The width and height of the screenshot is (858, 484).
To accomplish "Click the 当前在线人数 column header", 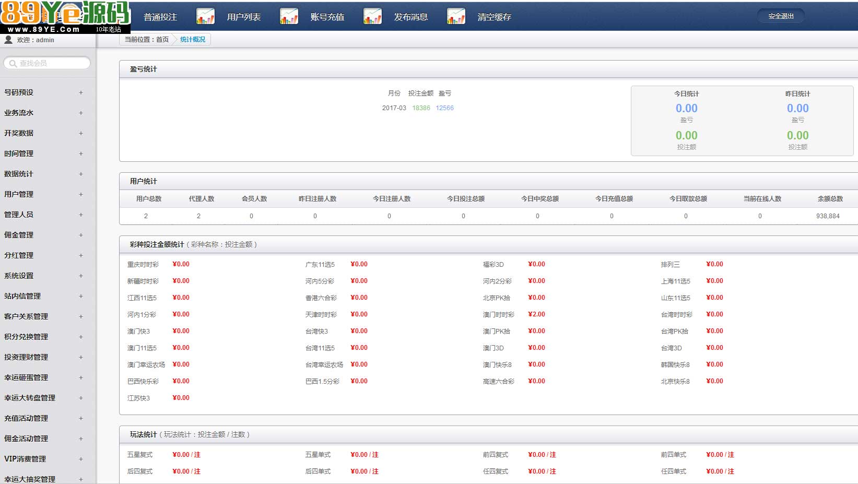I will [762, 199].
